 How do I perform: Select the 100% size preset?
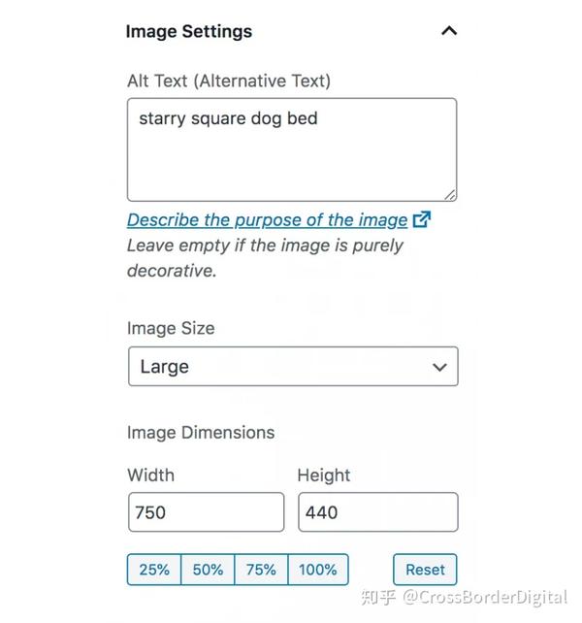click(x=318, y=570)
